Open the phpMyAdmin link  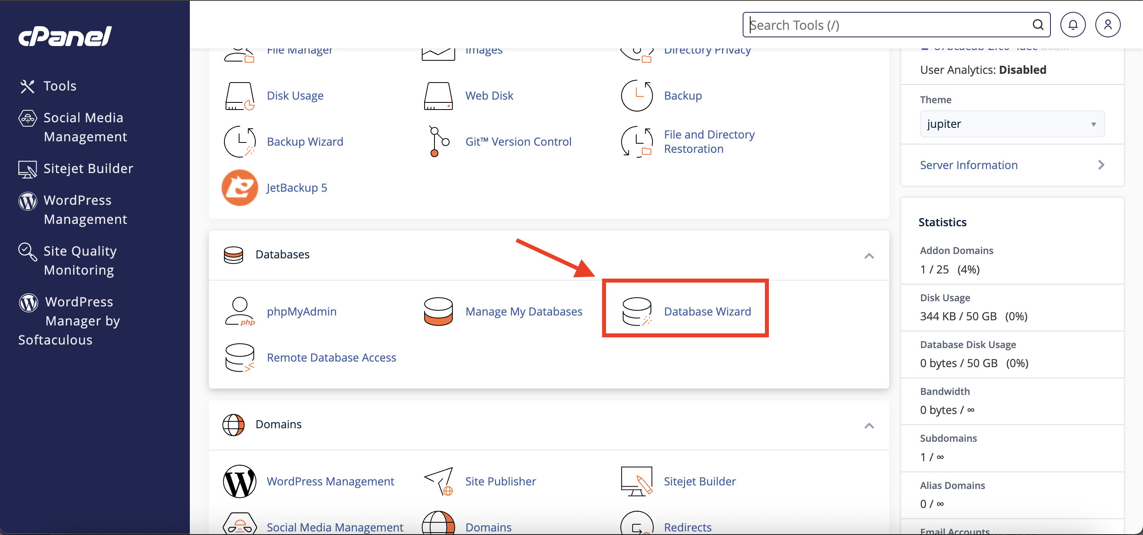coord(302,312)
